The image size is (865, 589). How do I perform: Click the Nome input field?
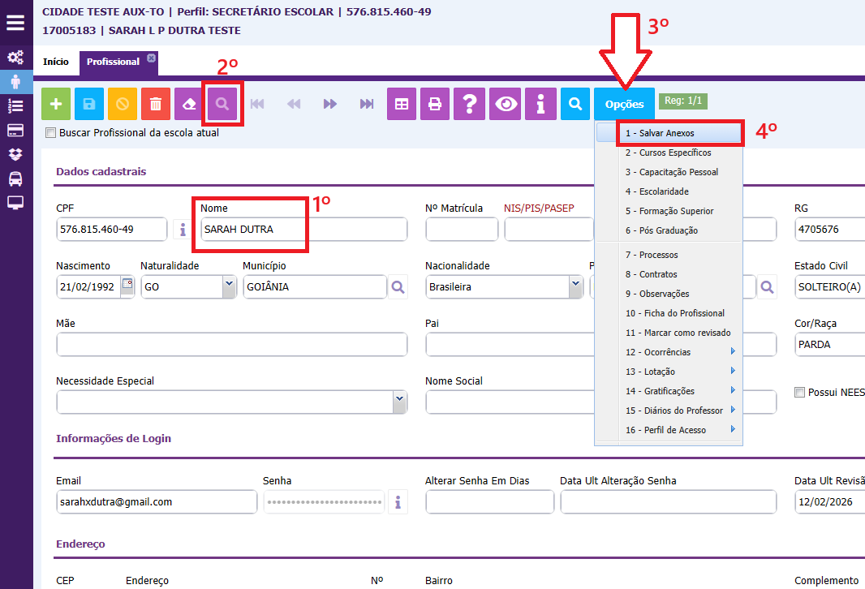pos(303,230)
